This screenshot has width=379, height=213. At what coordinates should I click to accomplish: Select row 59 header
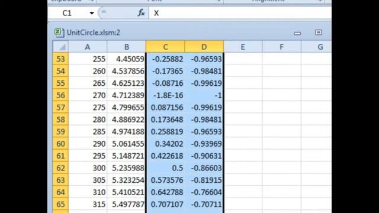(x=60, y=131)
